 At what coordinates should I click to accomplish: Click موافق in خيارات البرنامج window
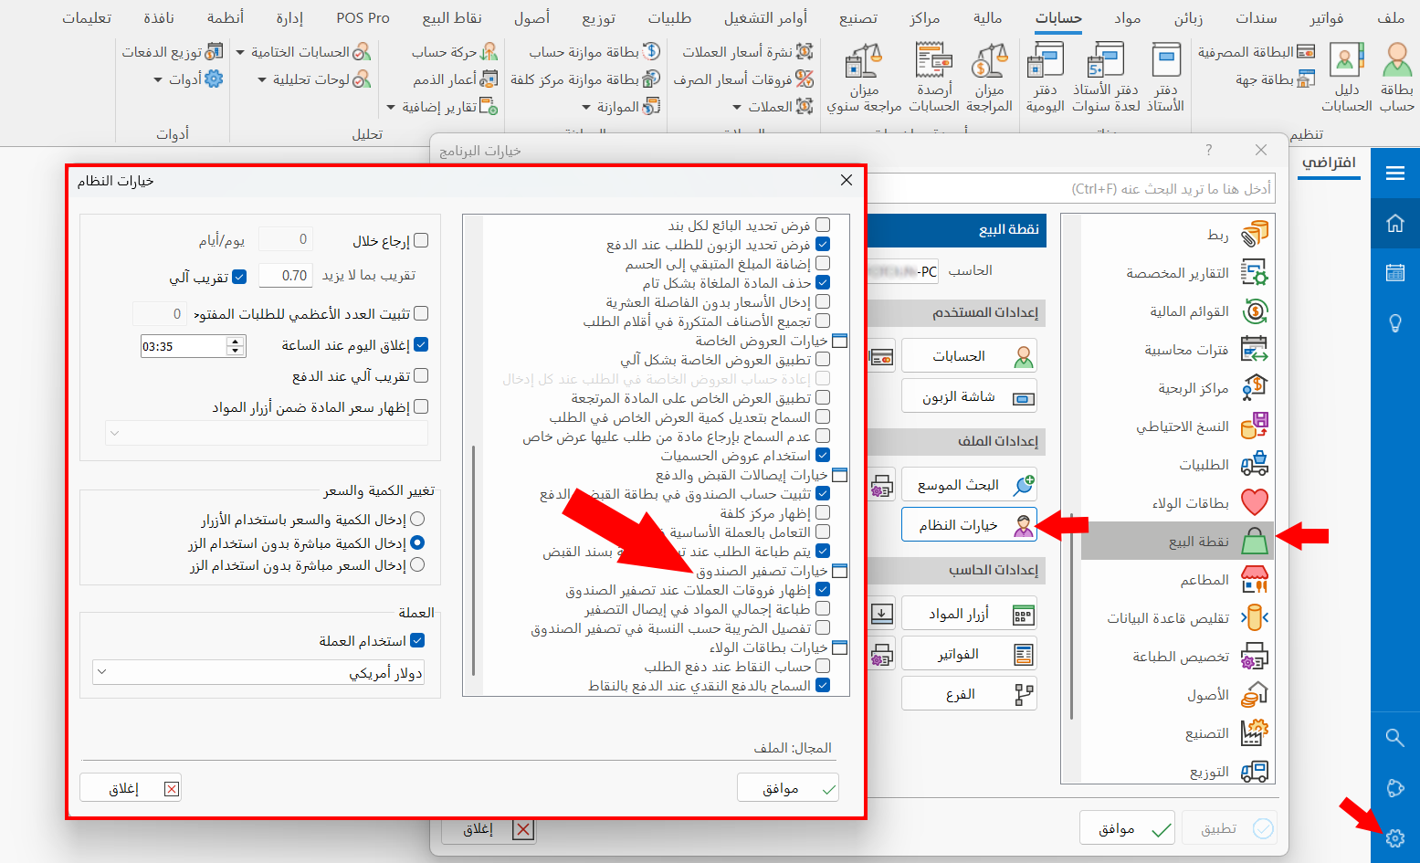[1127, 828]
